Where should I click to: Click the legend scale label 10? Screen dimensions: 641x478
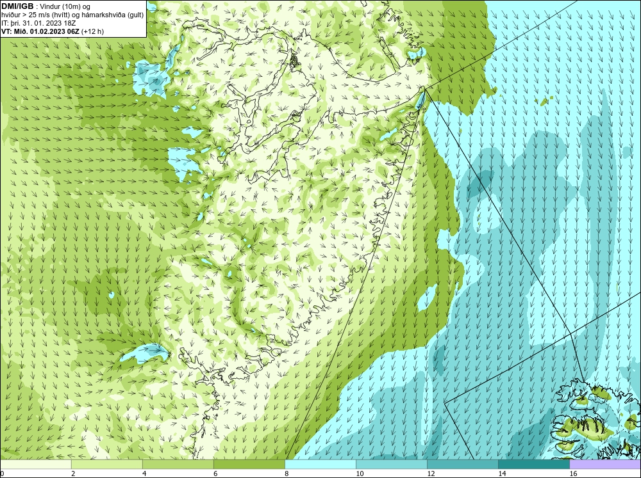click(360, 474)
